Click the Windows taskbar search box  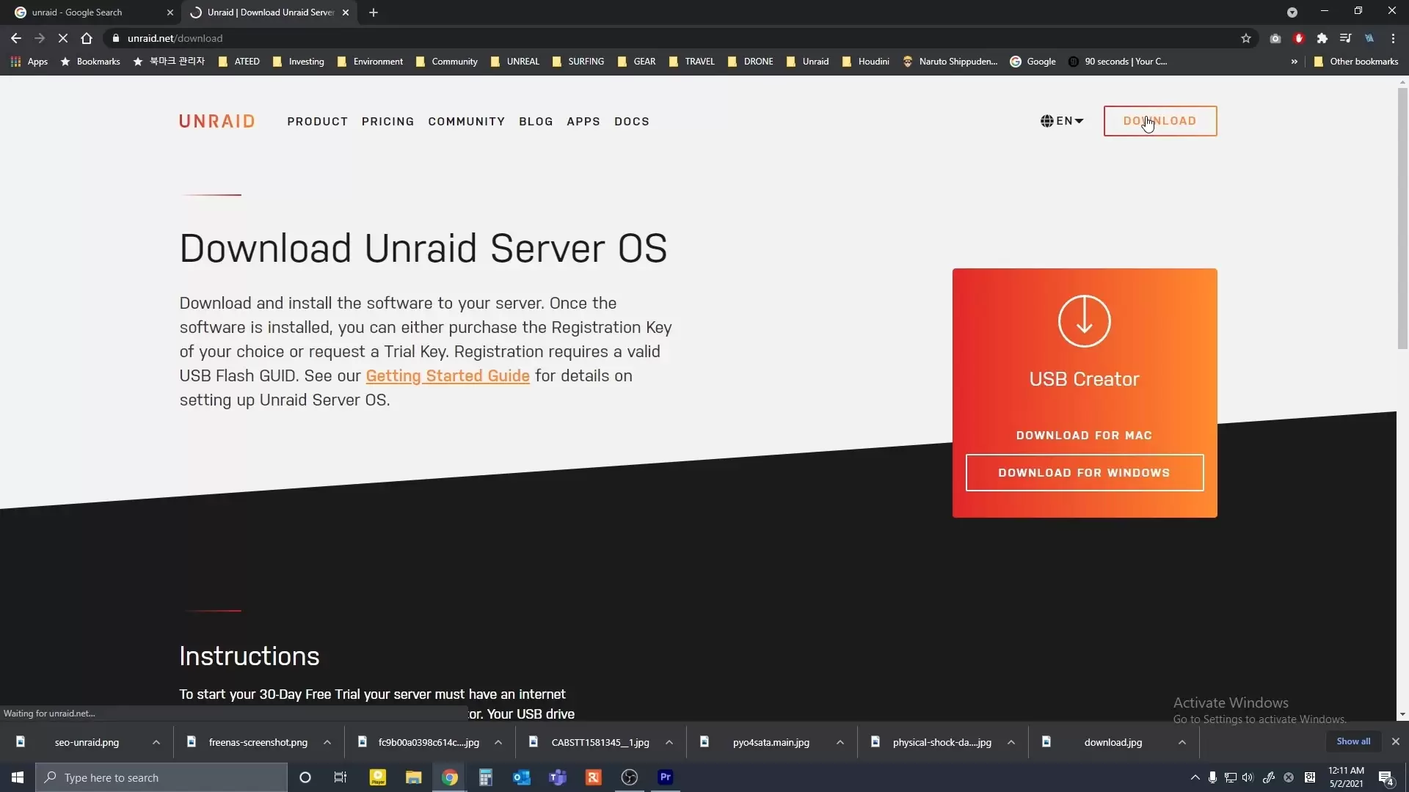click(161, 777)
